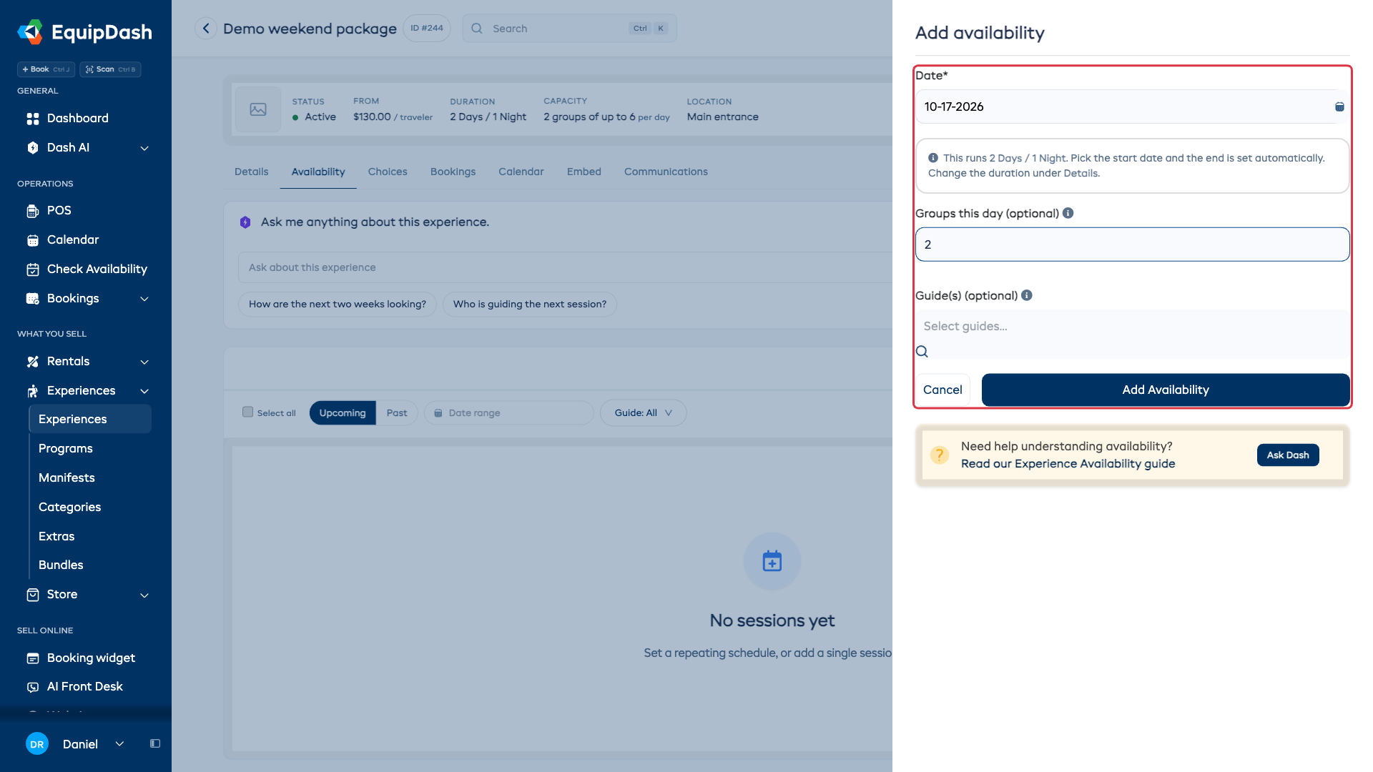Open the Experience Availability guide link
Viewport: 1373px width, 772px height.
[1068, 463]
